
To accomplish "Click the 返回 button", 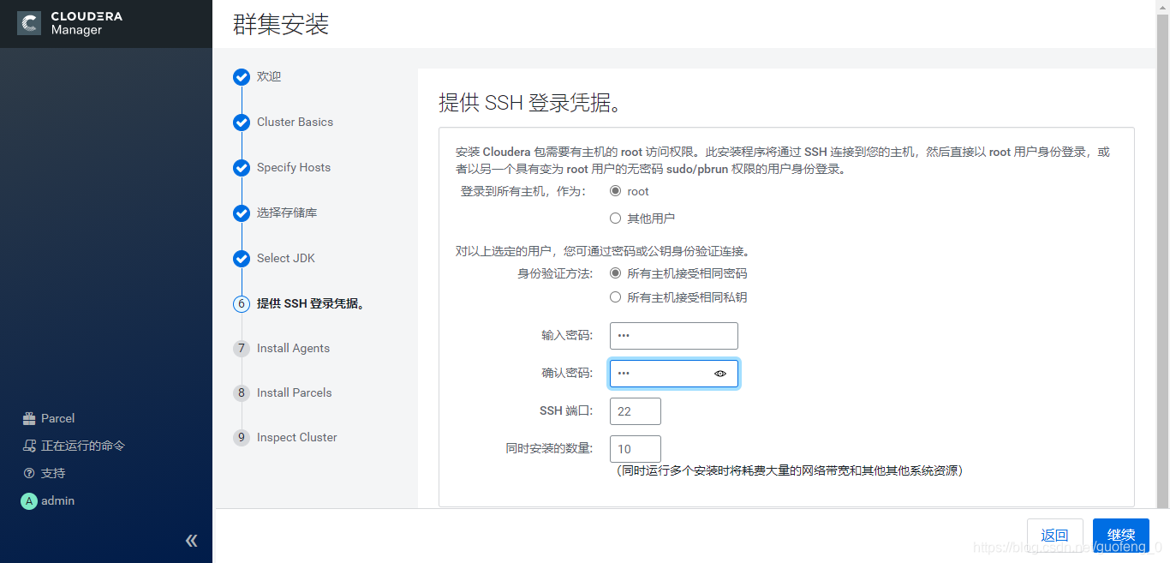I will pyautogui.click(x=1055, y=536).
